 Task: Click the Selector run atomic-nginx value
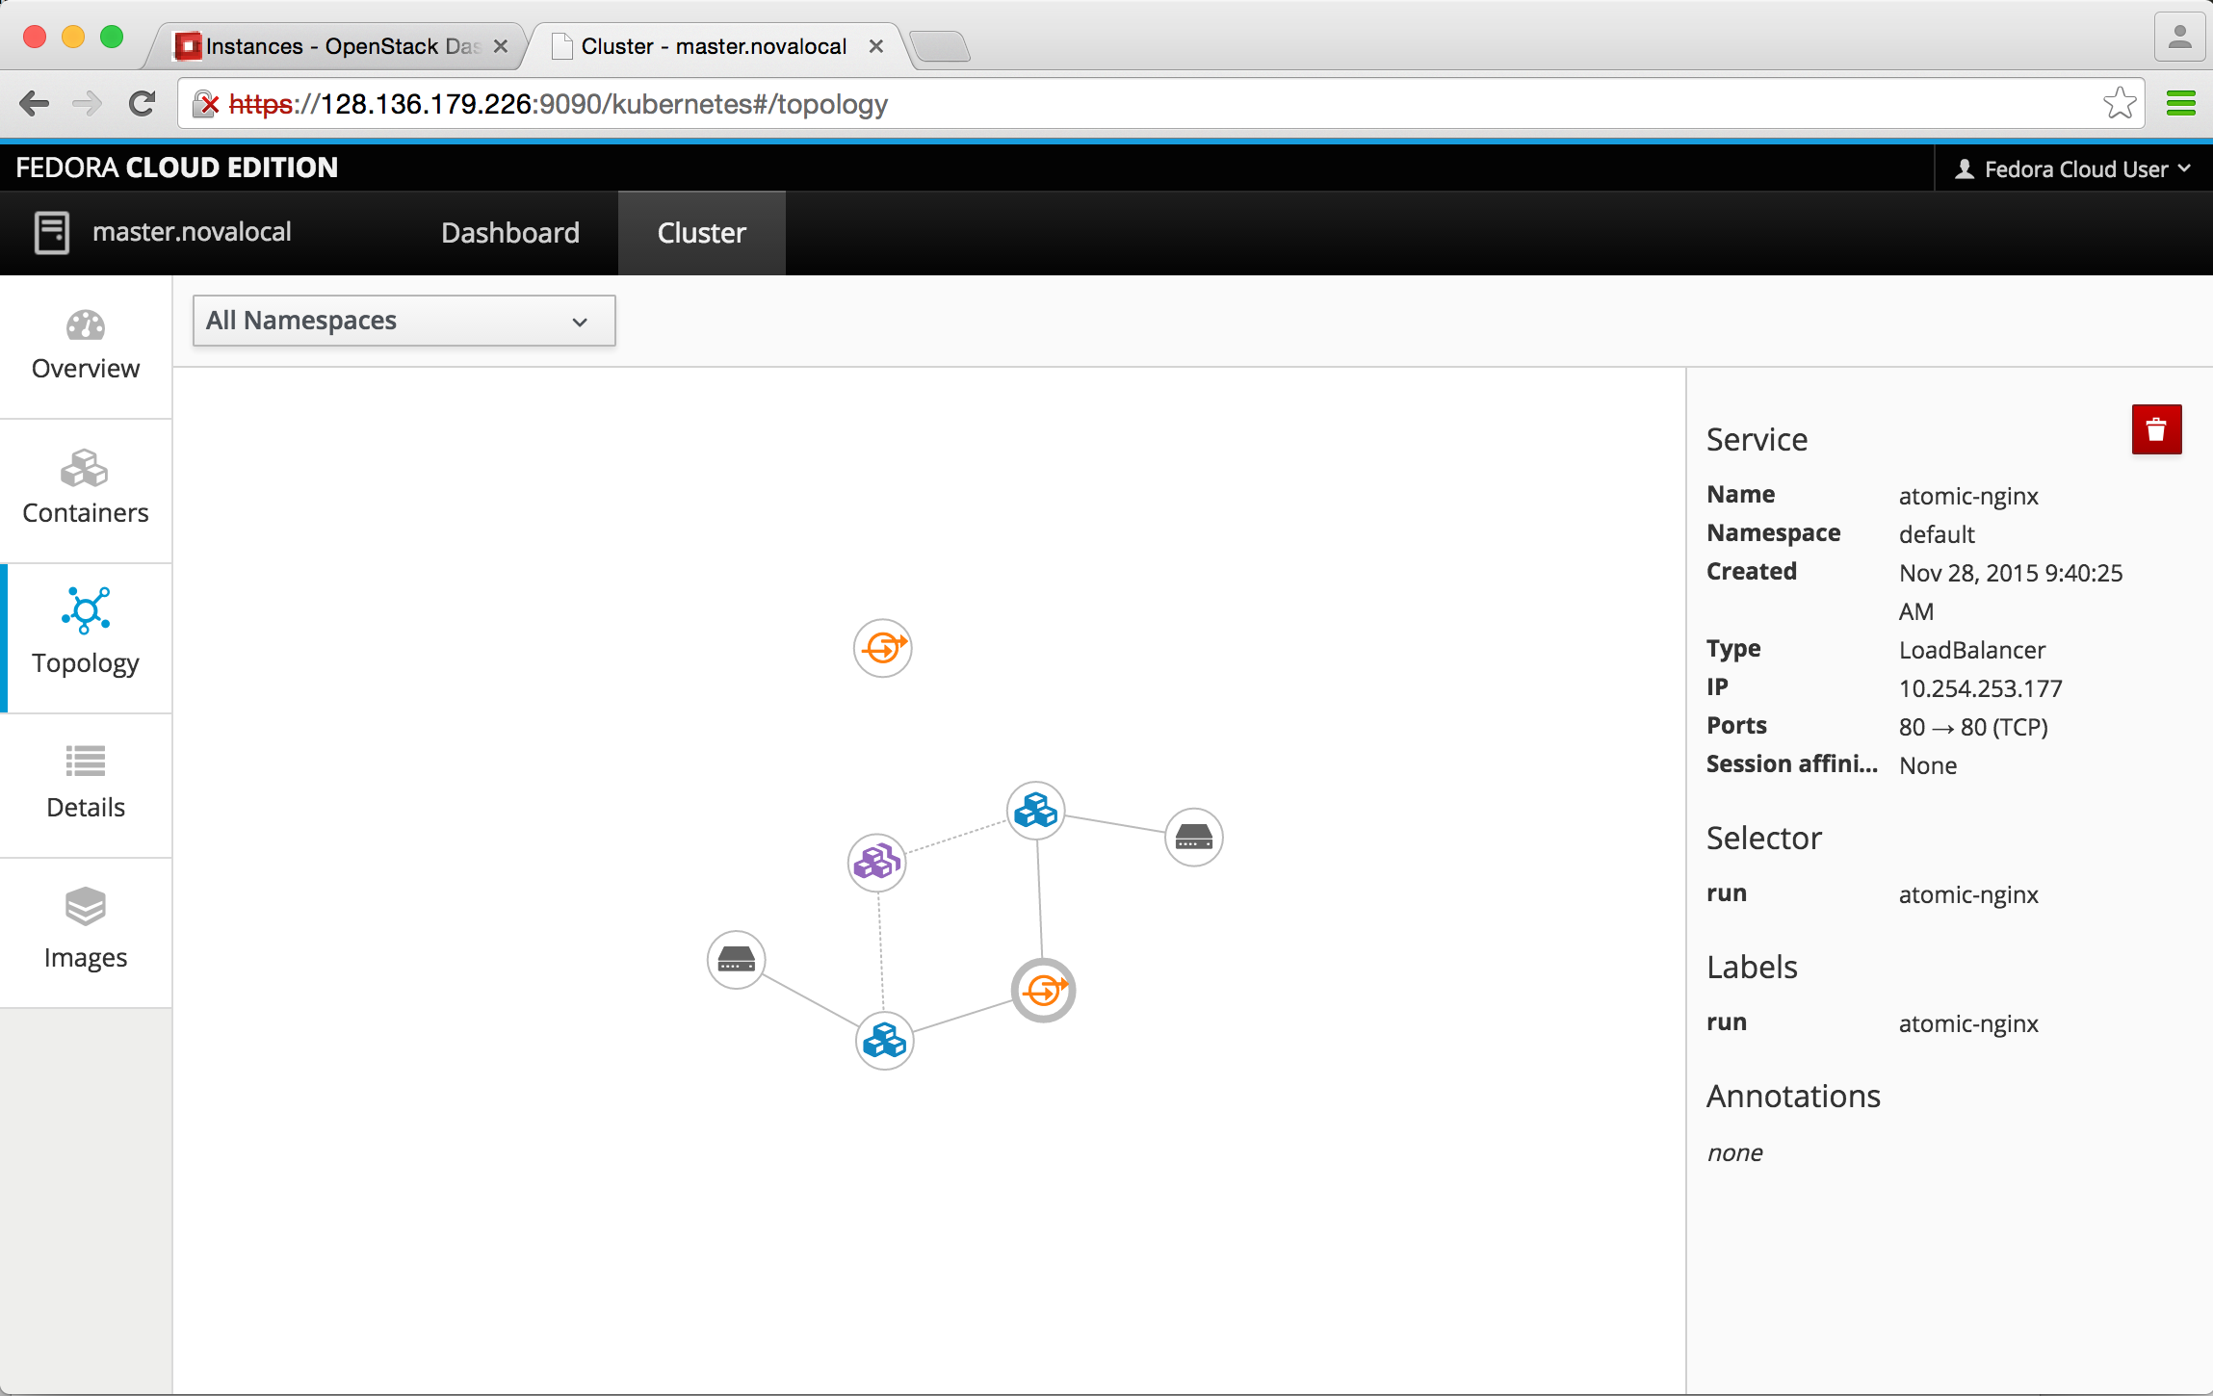click(x=1968, y=894)
